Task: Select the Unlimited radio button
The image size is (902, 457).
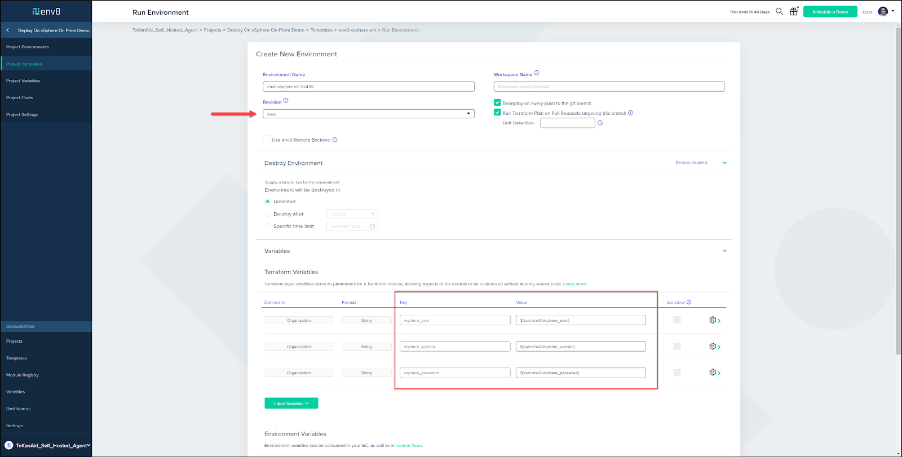Action: click(268, 201)
